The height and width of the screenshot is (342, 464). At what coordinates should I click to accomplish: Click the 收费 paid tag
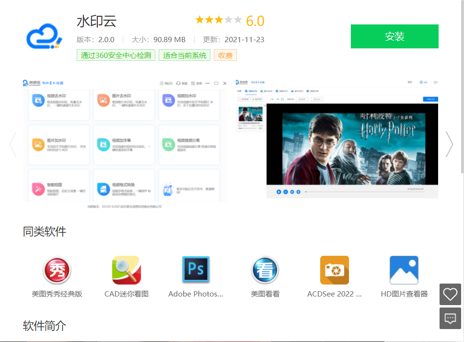225,55
